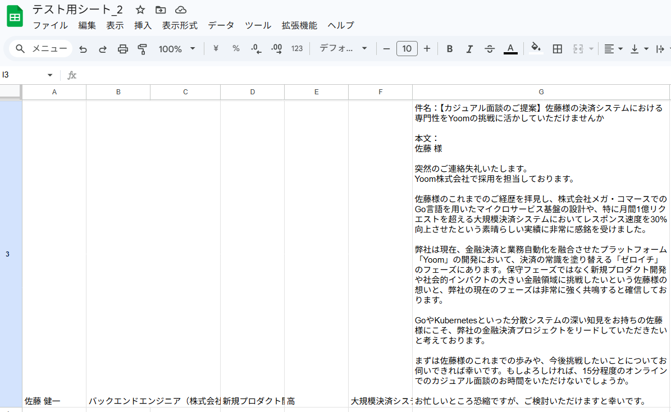Decrease decimal places icon
The height and width of the screenshot is (412, 671).
[256, 49]
